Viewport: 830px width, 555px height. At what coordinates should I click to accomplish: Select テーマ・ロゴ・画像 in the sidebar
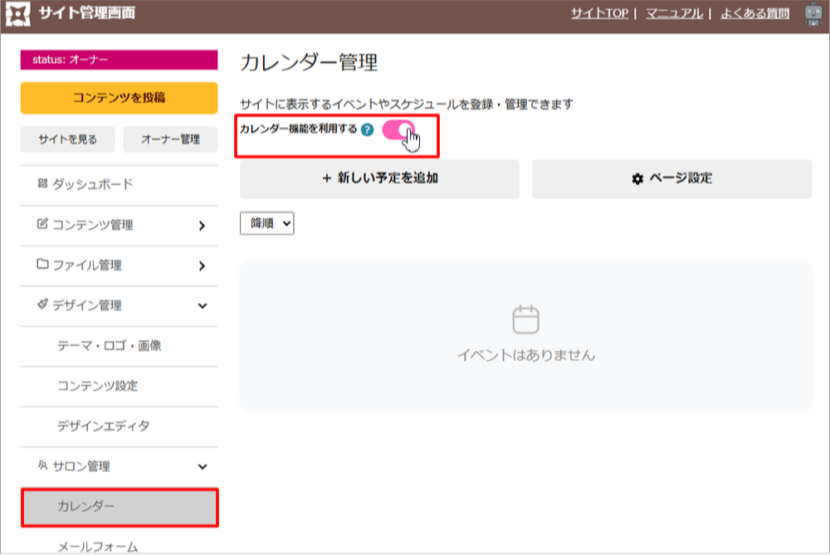tap(109, 346)
